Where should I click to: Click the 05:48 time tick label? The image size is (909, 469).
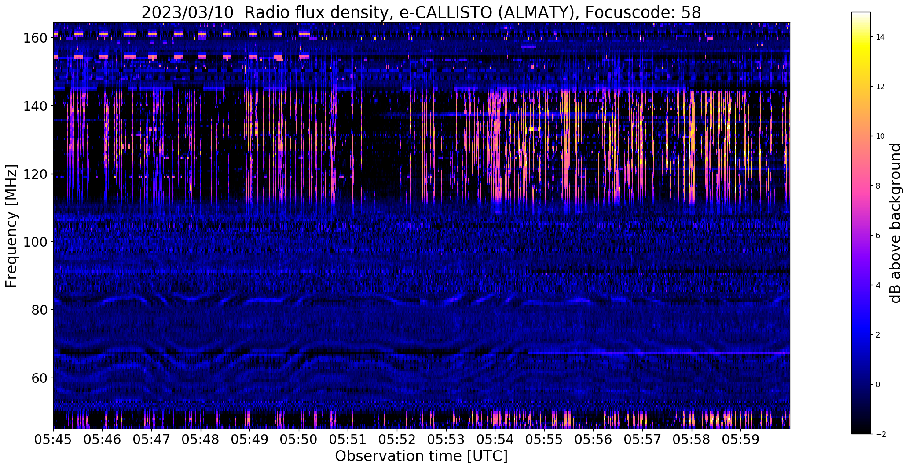(201, 439)
